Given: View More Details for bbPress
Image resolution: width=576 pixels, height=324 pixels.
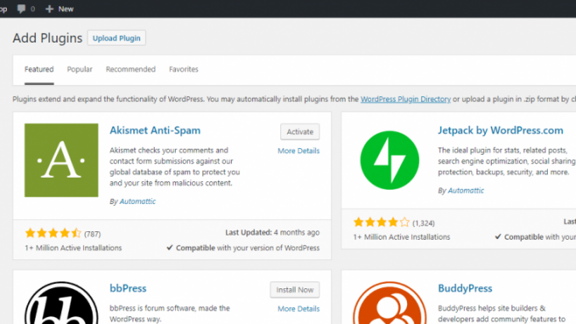Looking at the screenshot, I should (x=298, y=309).
